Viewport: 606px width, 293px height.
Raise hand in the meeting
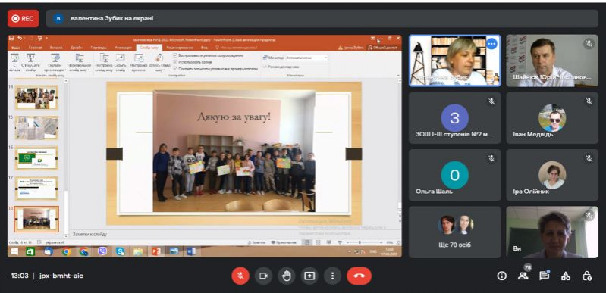pos(287,276)
